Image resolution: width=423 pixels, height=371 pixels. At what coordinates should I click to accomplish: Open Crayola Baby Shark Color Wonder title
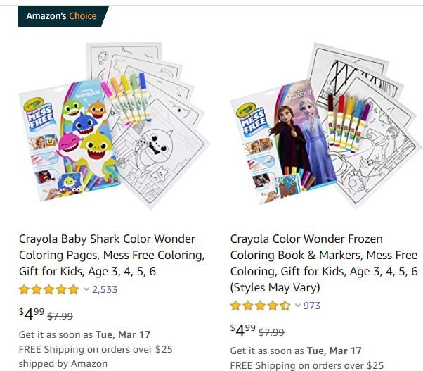112,255
